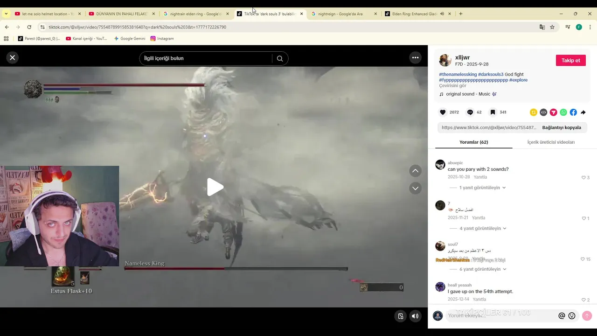This screenshot has width=597, height=336.
Task: Go back in browser
Action: coord(7,27)
